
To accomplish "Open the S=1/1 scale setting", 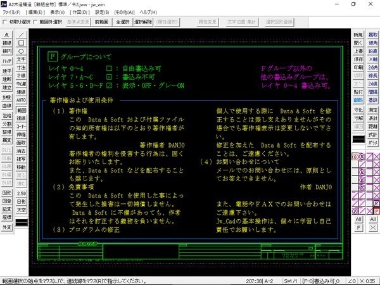I will (290, 281).
